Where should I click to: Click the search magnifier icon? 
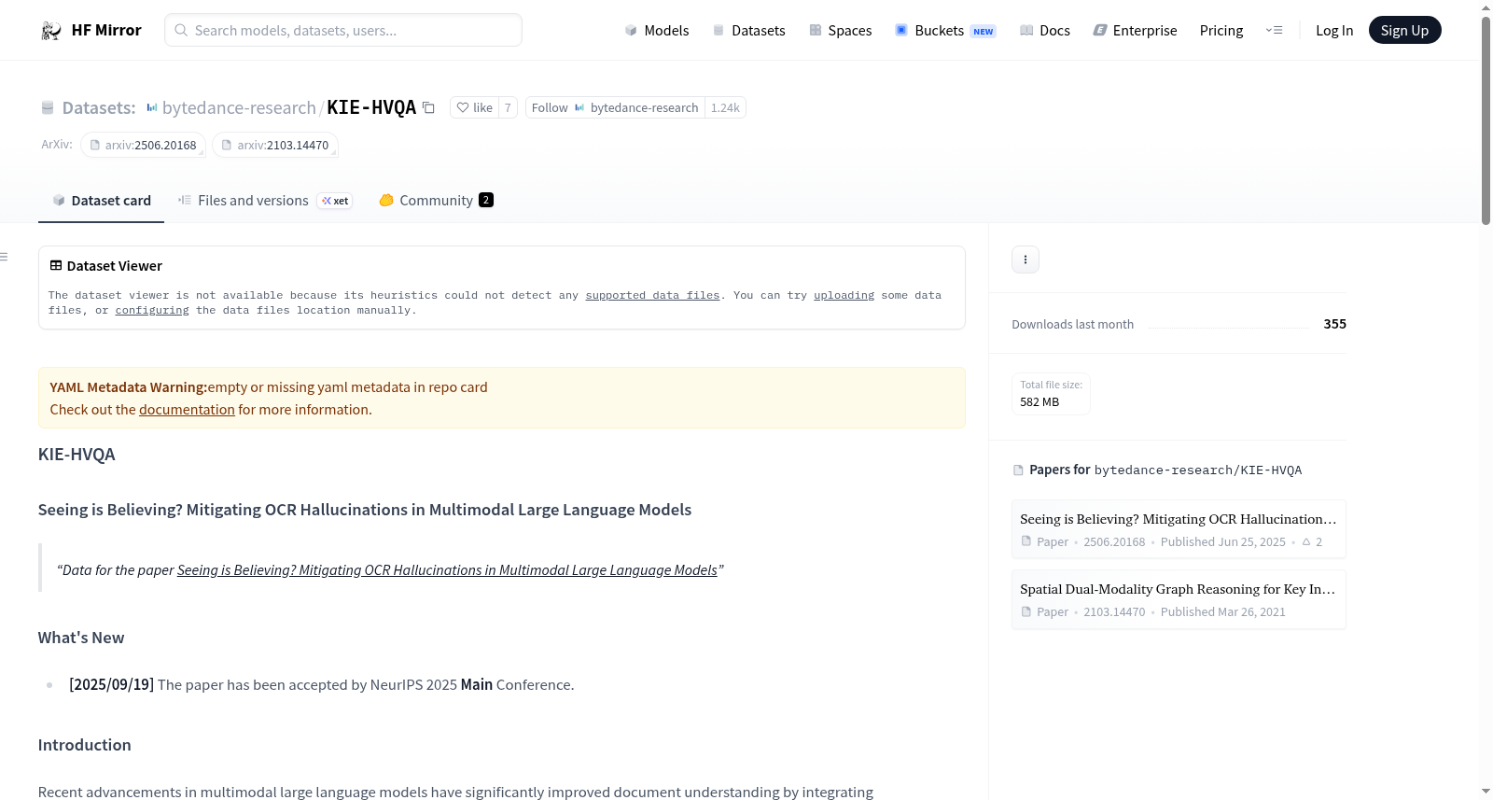[x=181, y=30]
